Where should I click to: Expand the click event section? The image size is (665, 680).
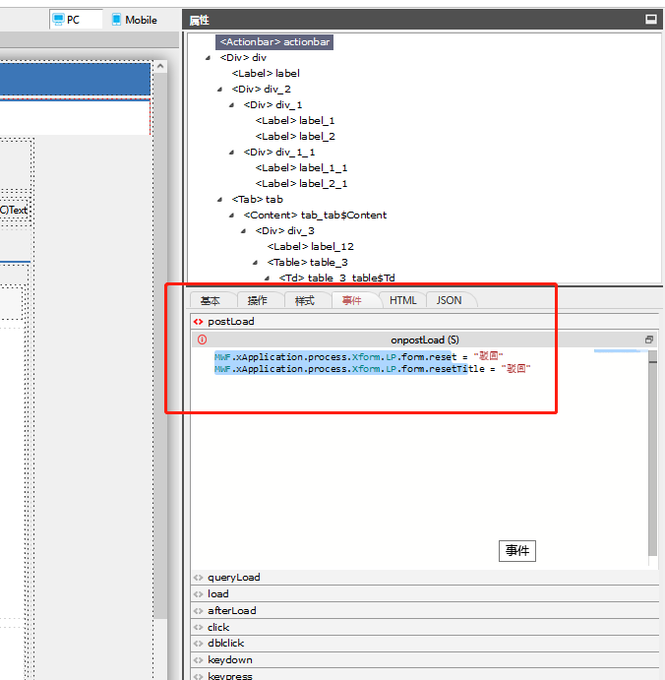[218, 627]
